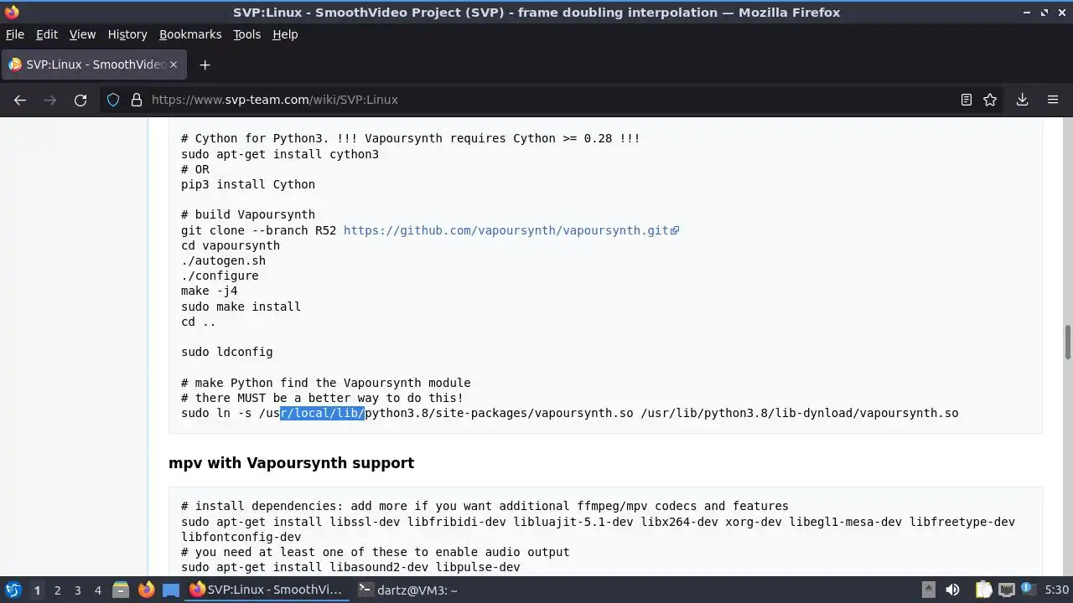
Task: Open the View menu
Action: point(82,34)
